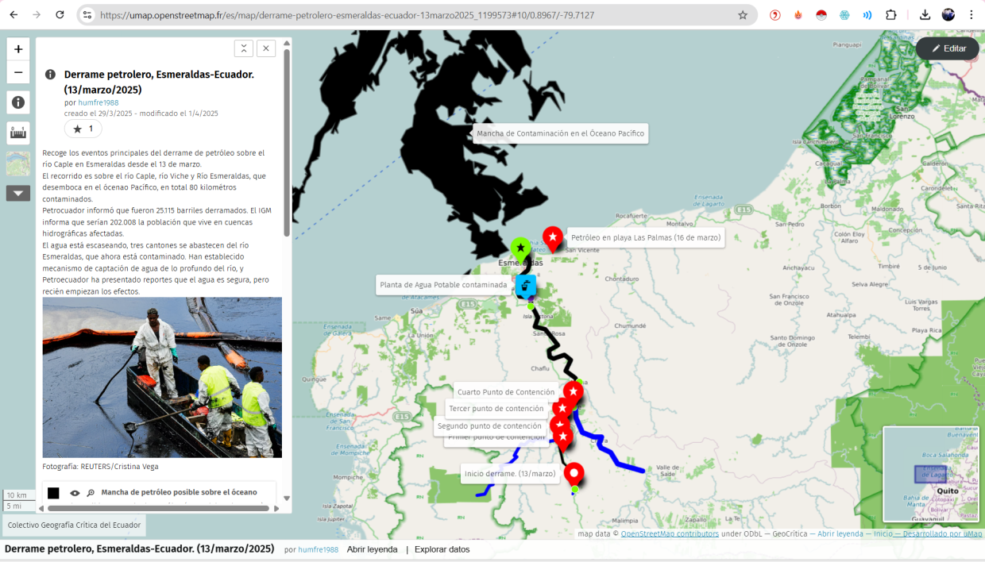Zoom in on the map
Screen dimensions: 985x562
tap(18, 49)
